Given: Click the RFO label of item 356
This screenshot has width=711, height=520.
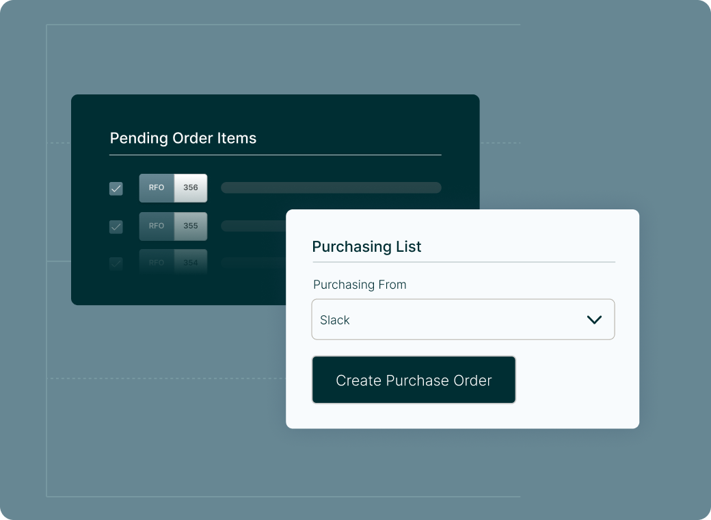Looking at the screenshot, I should coord(157,188).
